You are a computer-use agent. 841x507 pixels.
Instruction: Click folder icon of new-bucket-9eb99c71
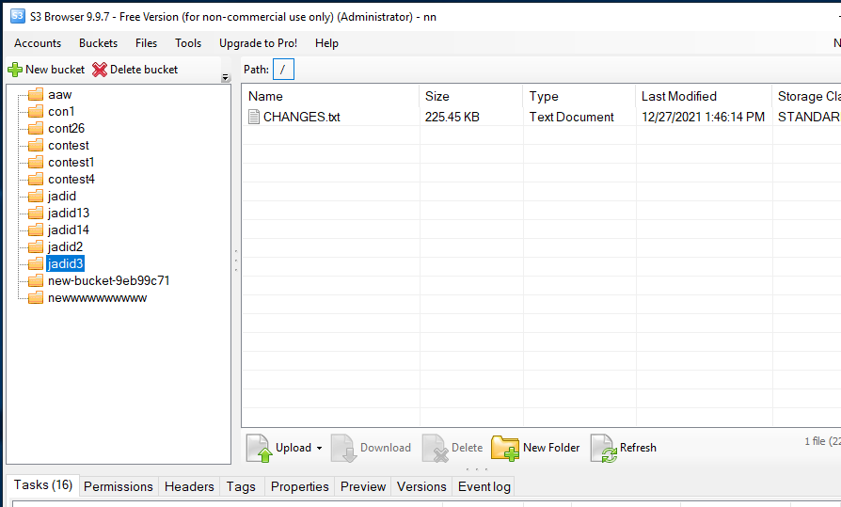36,280
